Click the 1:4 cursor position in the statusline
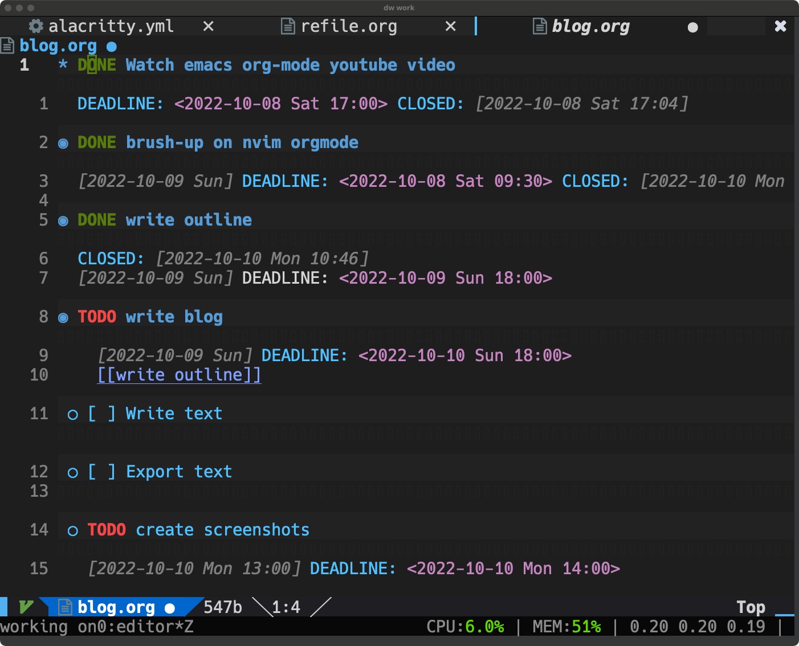The image size is (799, 646). click(286, 607)
